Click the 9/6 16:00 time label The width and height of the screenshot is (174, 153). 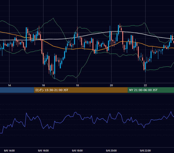[43, 150]
